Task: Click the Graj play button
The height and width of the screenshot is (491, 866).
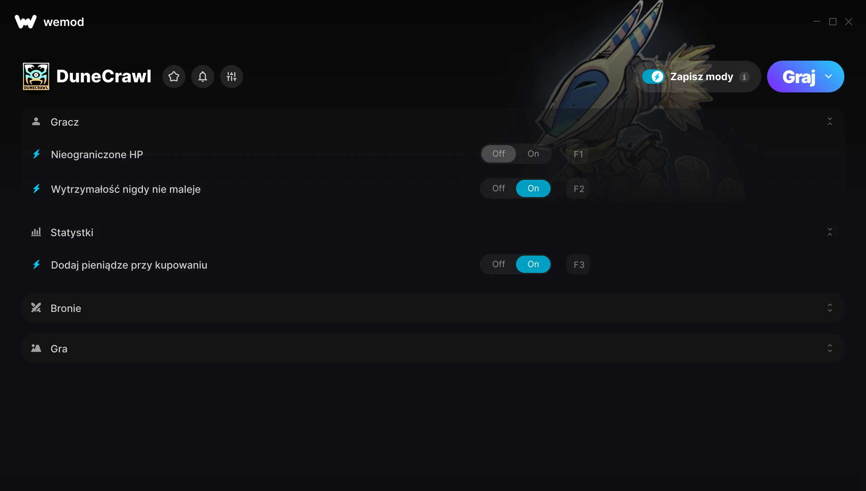Action: (799, 77)
